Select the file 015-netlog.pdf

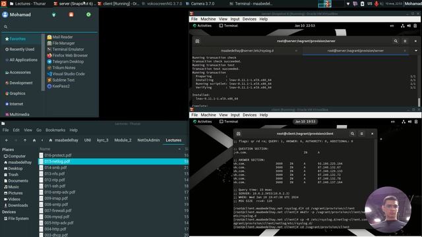tap(113, 161)
